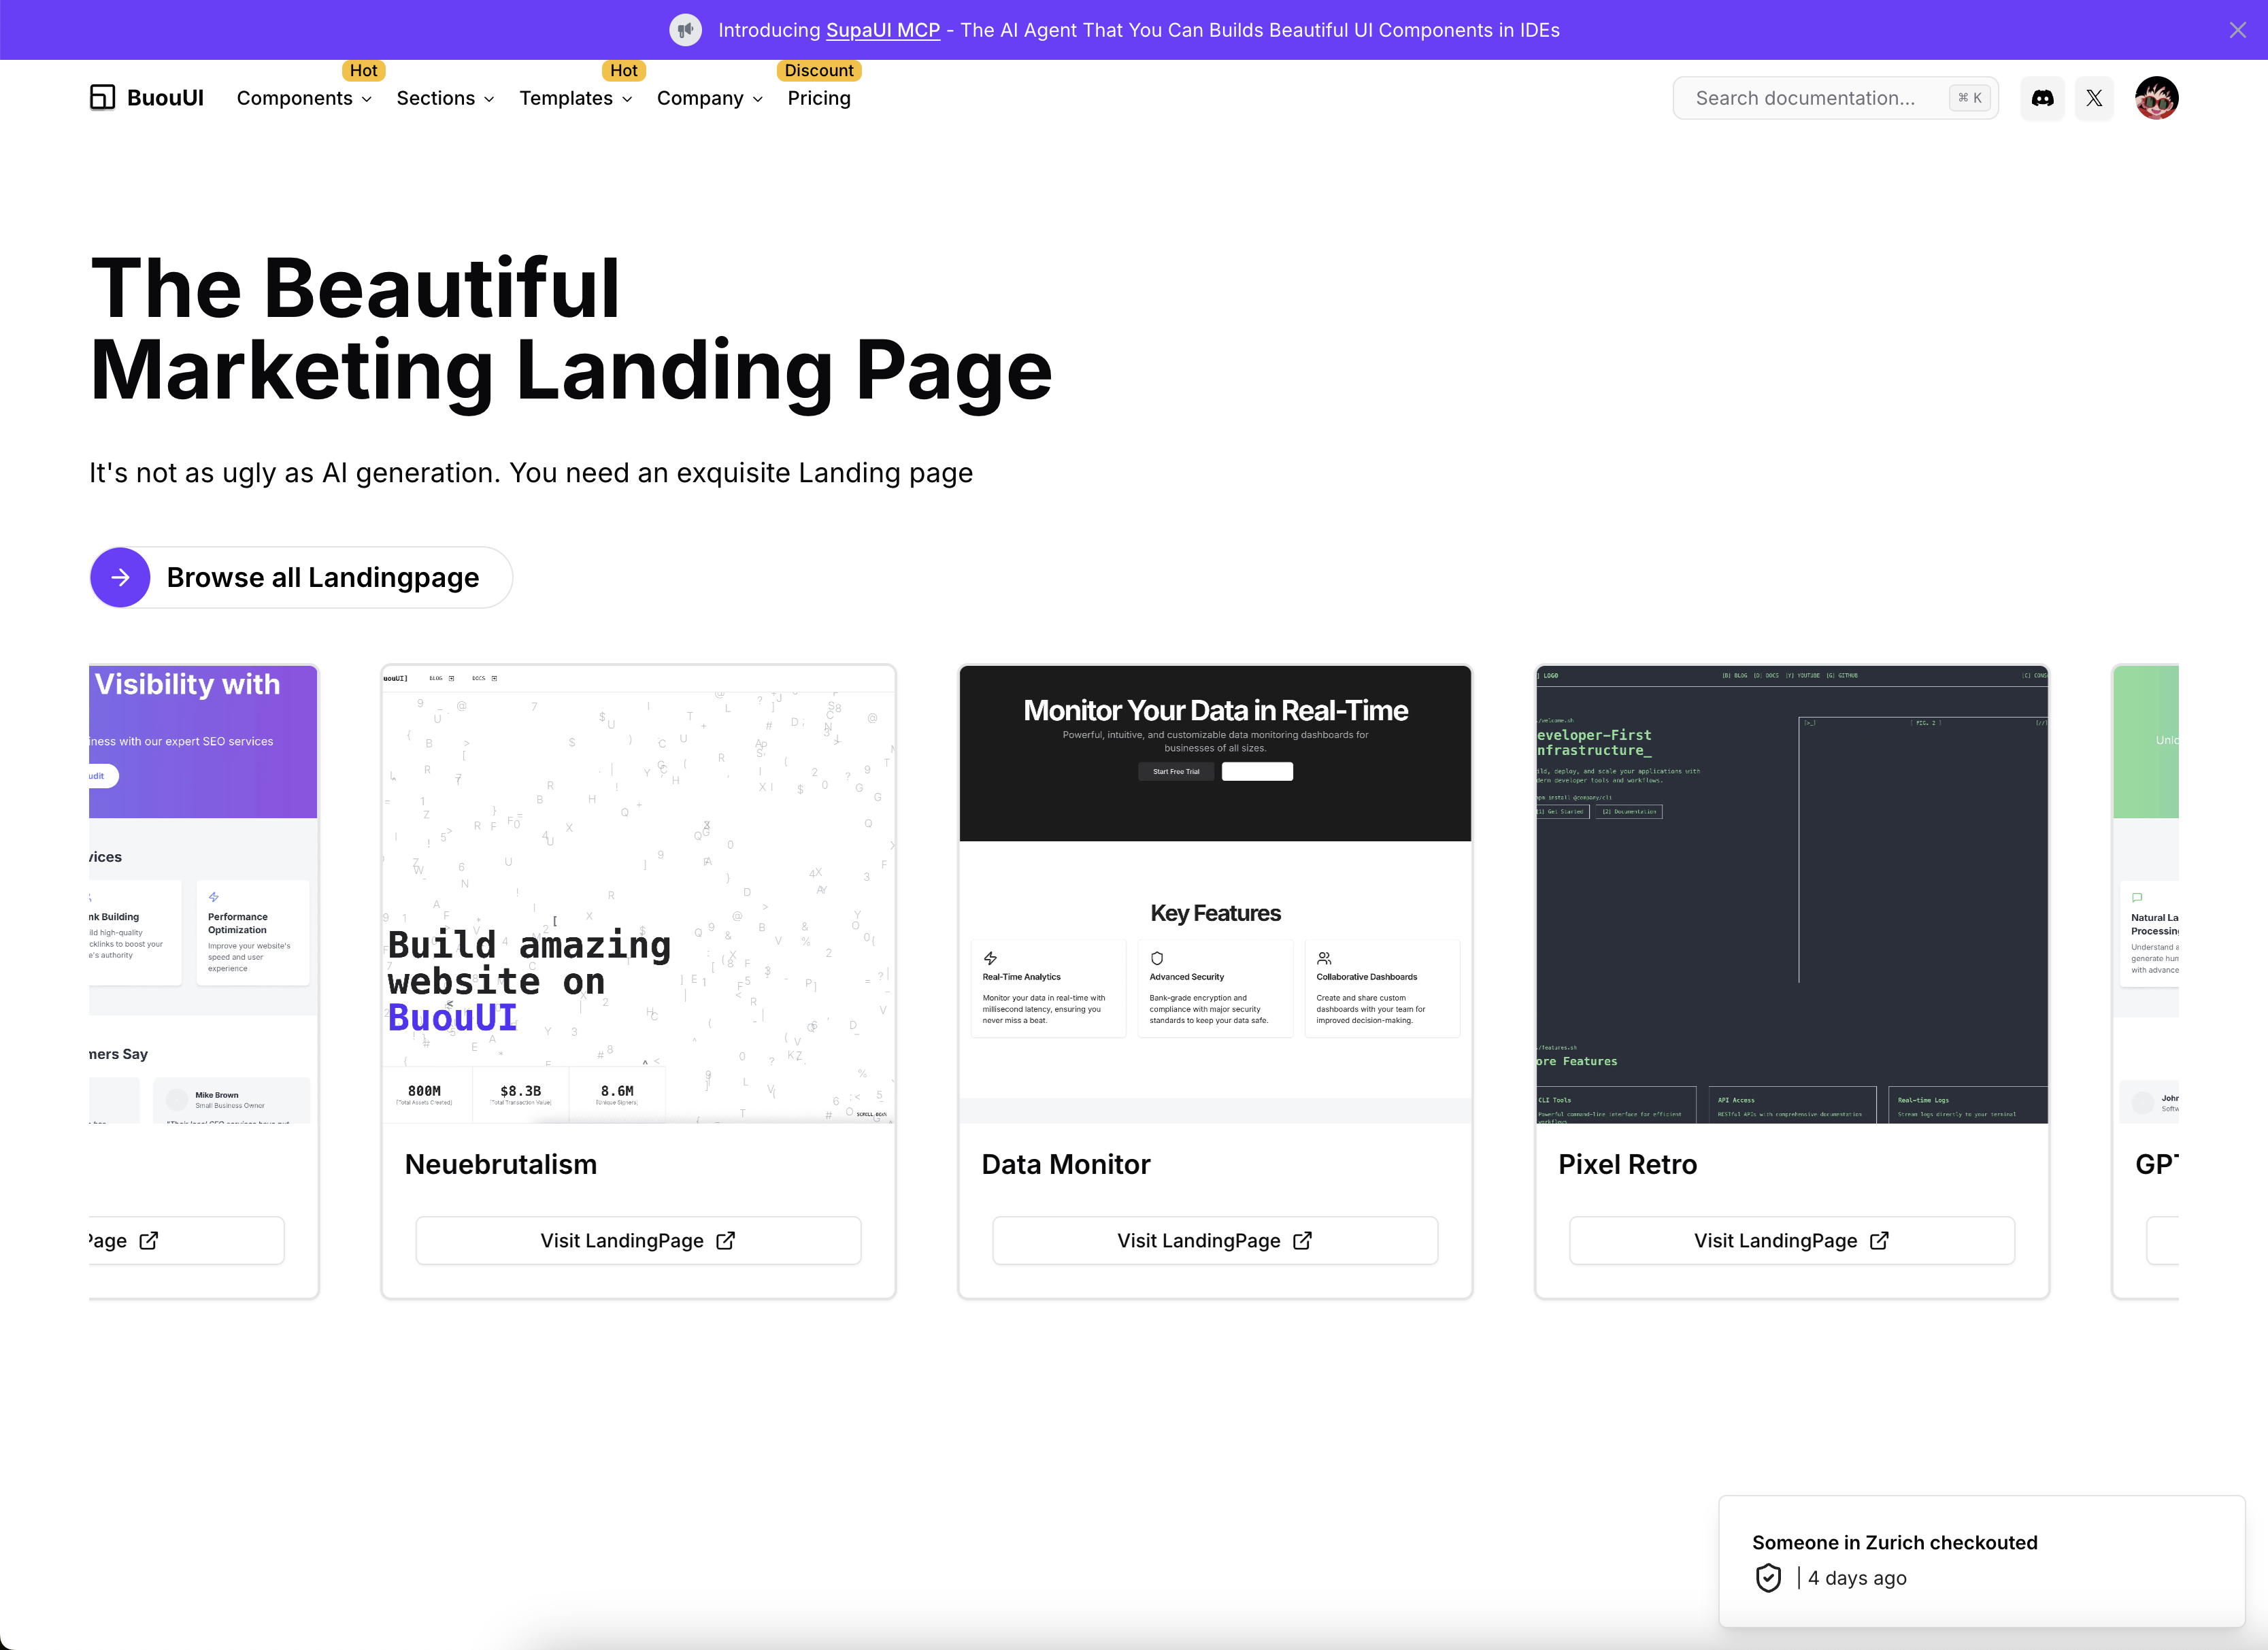Dismiss the top announcement banner

(x=2237, y=30)
